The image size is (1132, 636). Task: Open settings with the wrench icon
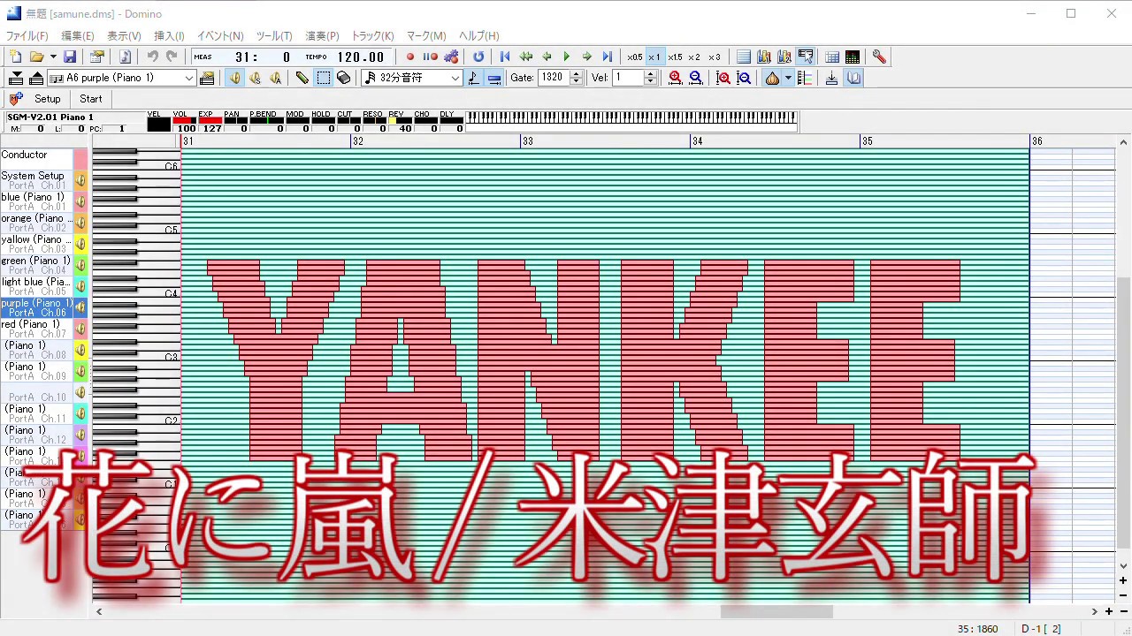pos(879,57)
